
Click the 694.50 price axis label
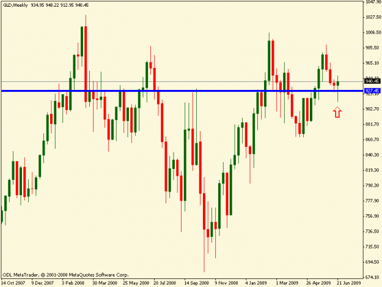(373, 262)
